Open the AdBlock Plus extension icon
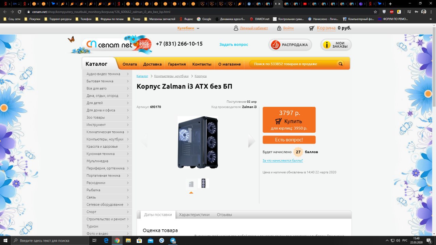The image size is (436, 245). [x=392, y=12]
